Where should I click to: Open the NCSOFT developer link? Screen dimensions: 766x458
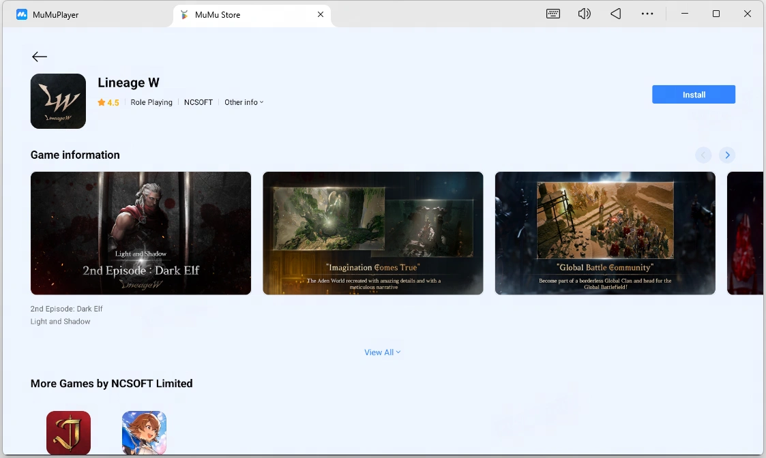pyautogui.click(x=198, y=102)
